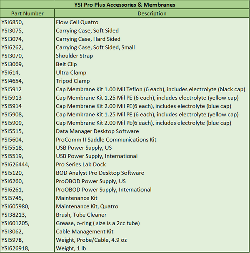Select the YSI6850 part number cell

tap(27, 22)
